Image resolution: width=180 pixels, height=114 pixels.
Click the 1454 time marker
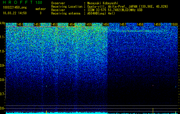point(72,25)
